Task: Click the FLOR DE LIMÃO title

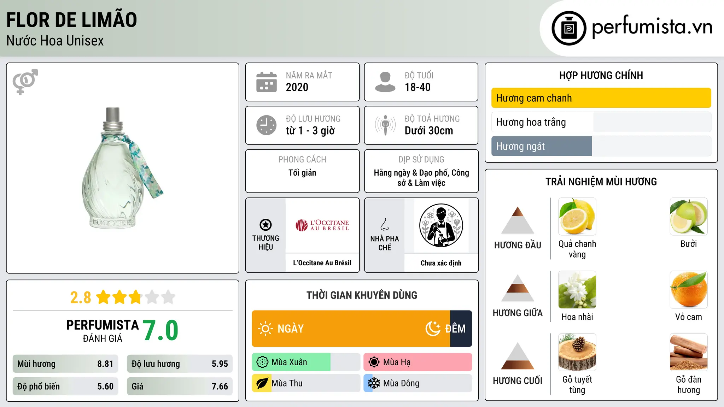Action: click(x=72, y=20)
